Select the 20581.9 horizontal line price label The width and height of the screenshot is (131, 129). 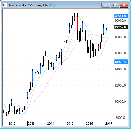pyautogui.click(x=121, y=16)
